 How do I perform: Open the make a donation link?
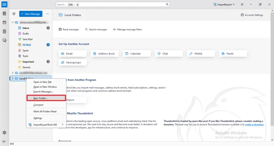click(254, 125)
